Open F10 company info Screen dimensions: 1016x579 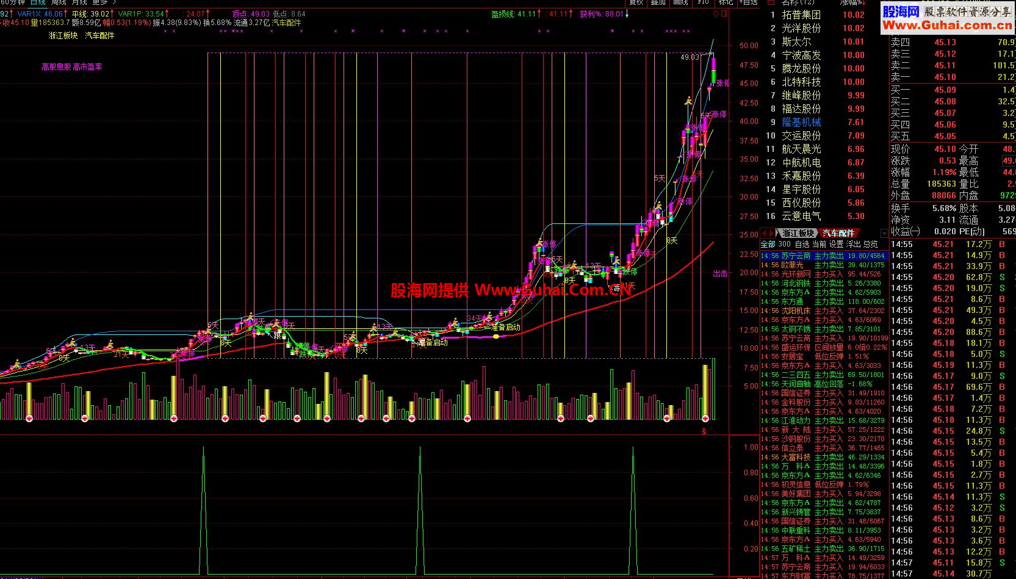pos(703,2)
